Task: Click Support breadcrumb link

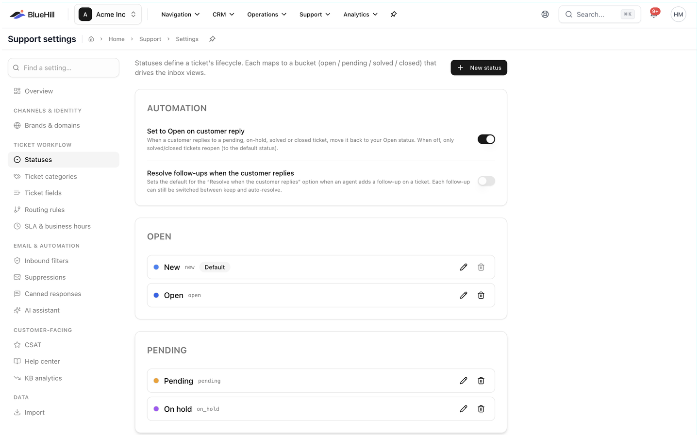Action: point(150,39)
